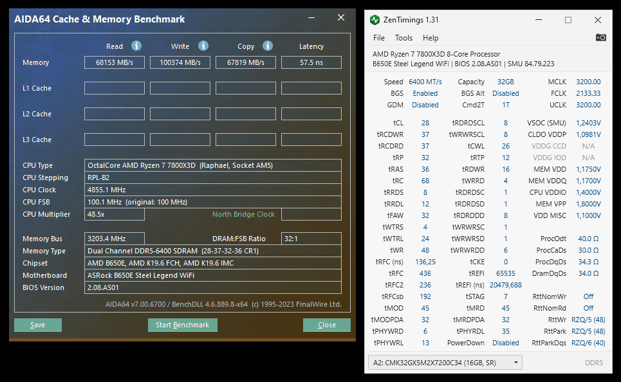Screen dimensions: 621x382
Task: Click the tWR value 48
Action: coord(425,250)
